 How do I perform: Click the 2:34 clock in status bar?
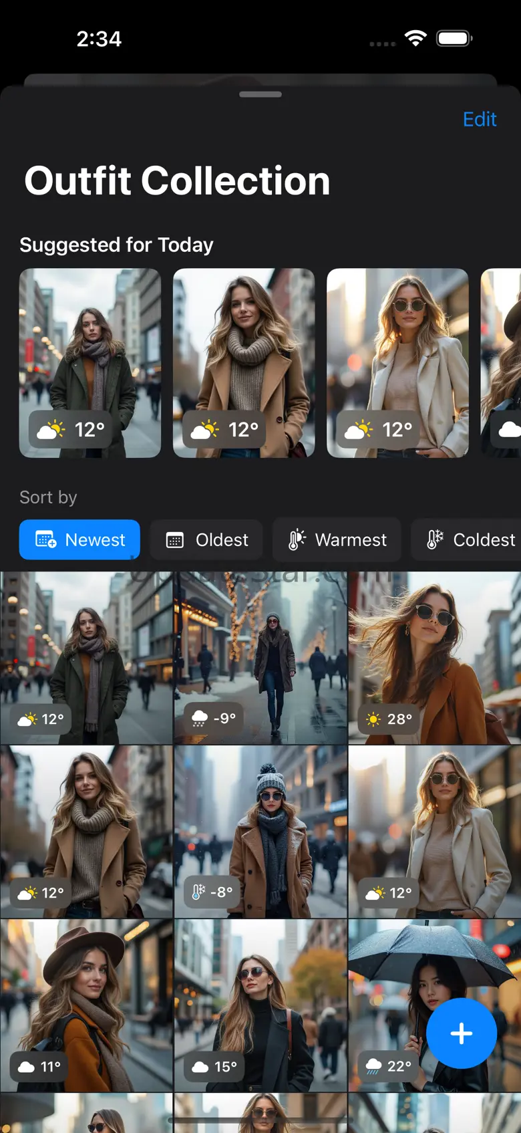pyautogui.click(x=99, y=39)
